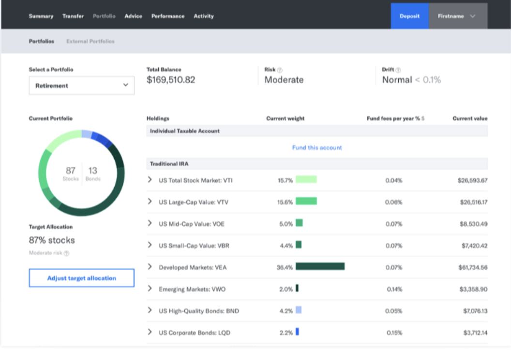Click the light green VTI weight bar
Viewport: 511px width, 350px height.
306,179
